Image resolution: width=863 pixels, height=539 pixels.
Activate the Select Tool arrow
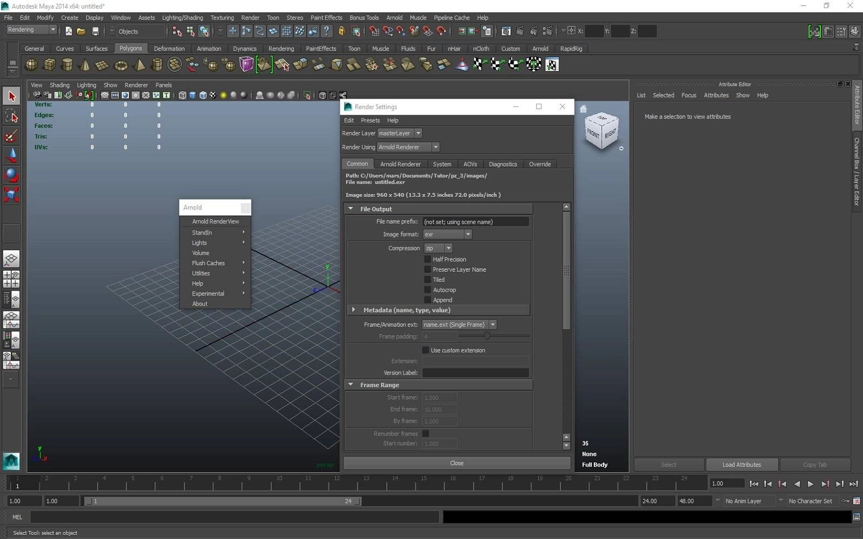point(11,96)
